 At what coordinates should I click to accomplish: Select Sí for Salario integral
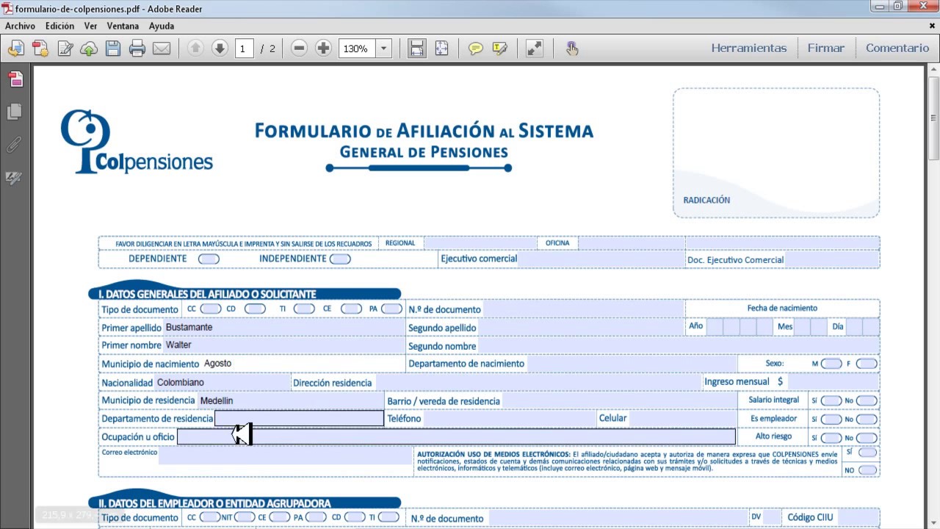831,400
